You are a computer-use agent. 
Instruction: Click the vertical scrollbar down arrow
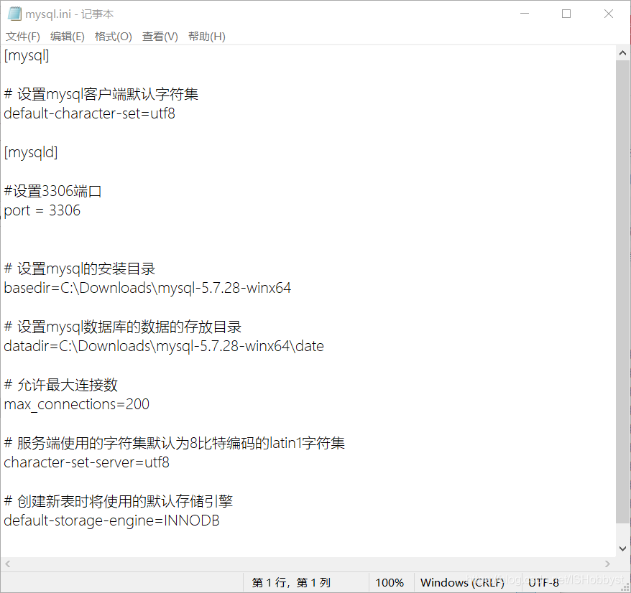622,548
